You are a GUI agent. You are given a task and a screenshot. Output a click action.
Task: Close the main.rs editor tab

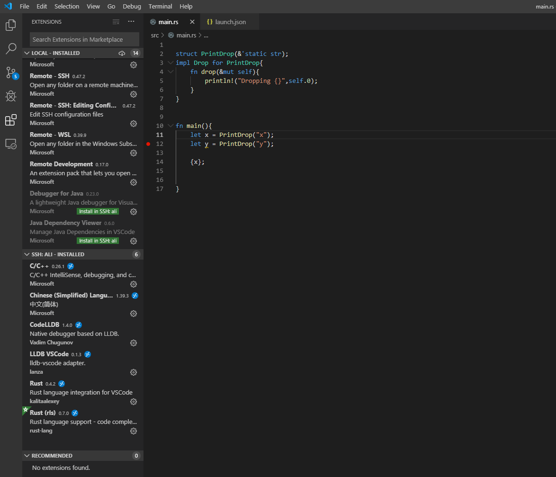[192, 22]
